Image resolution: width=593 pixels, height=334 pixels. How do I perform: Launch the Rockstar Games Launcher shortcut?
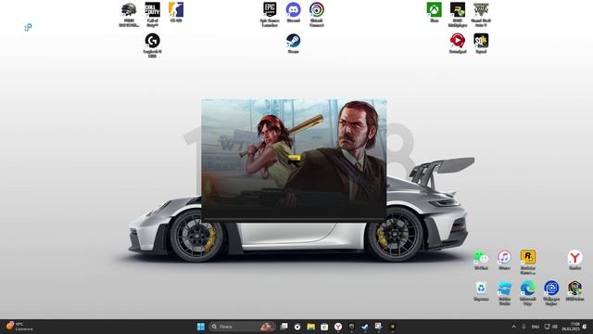click(528, 262)
